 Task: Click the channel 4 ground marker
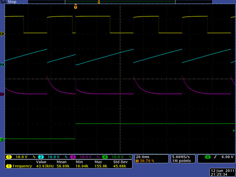click(2, 139)
